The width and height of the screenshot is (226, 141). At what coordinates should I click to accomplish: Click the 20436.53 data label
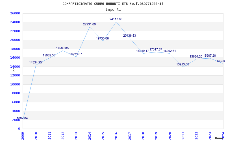click(129, 36)
